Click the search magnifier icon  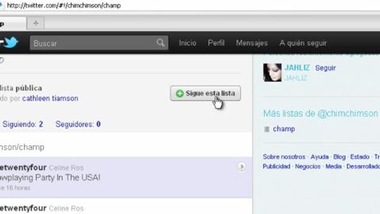pyautogui.click(x=160, y=43)
